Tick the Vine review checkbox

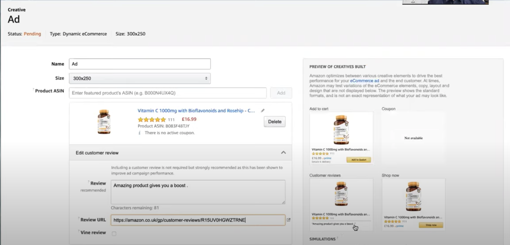[114, 234]
